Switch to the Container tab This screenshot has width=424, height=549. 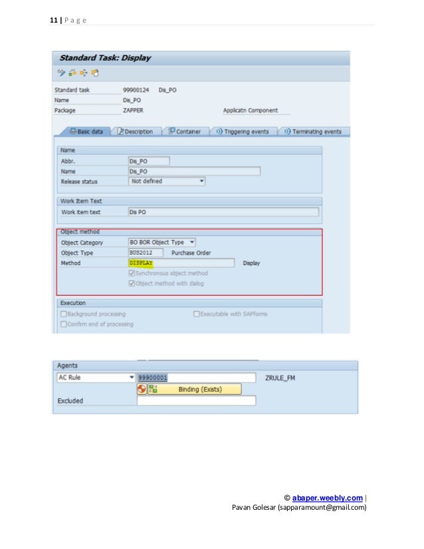pos(185,132)
